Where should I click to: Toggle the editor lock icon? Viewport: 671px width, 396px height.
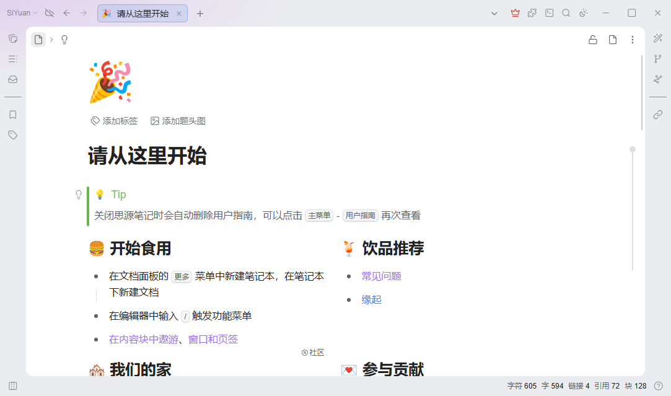click(x=593, y=40)
